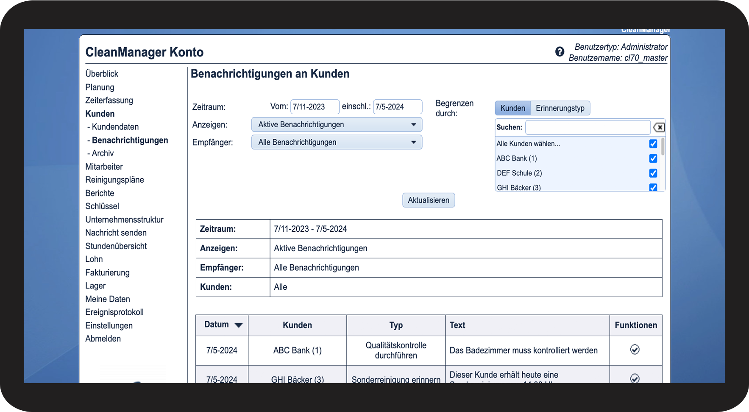Open the Fakturierung menu item

(107, 272)
